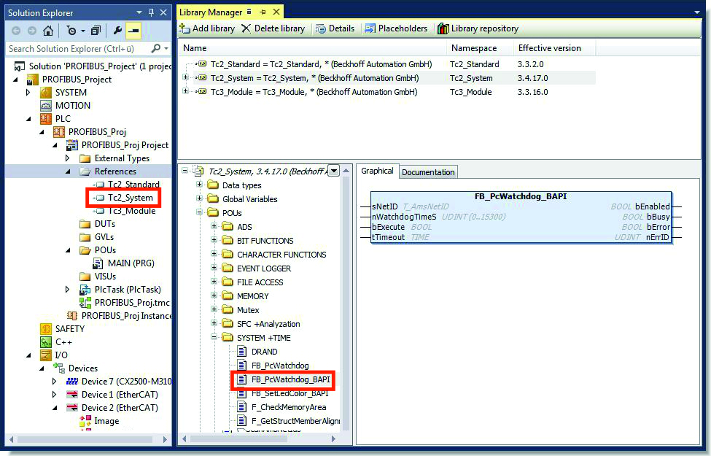Pin the Solution Explorer panel
711x456 pixels.
click(x=151, y=12)
